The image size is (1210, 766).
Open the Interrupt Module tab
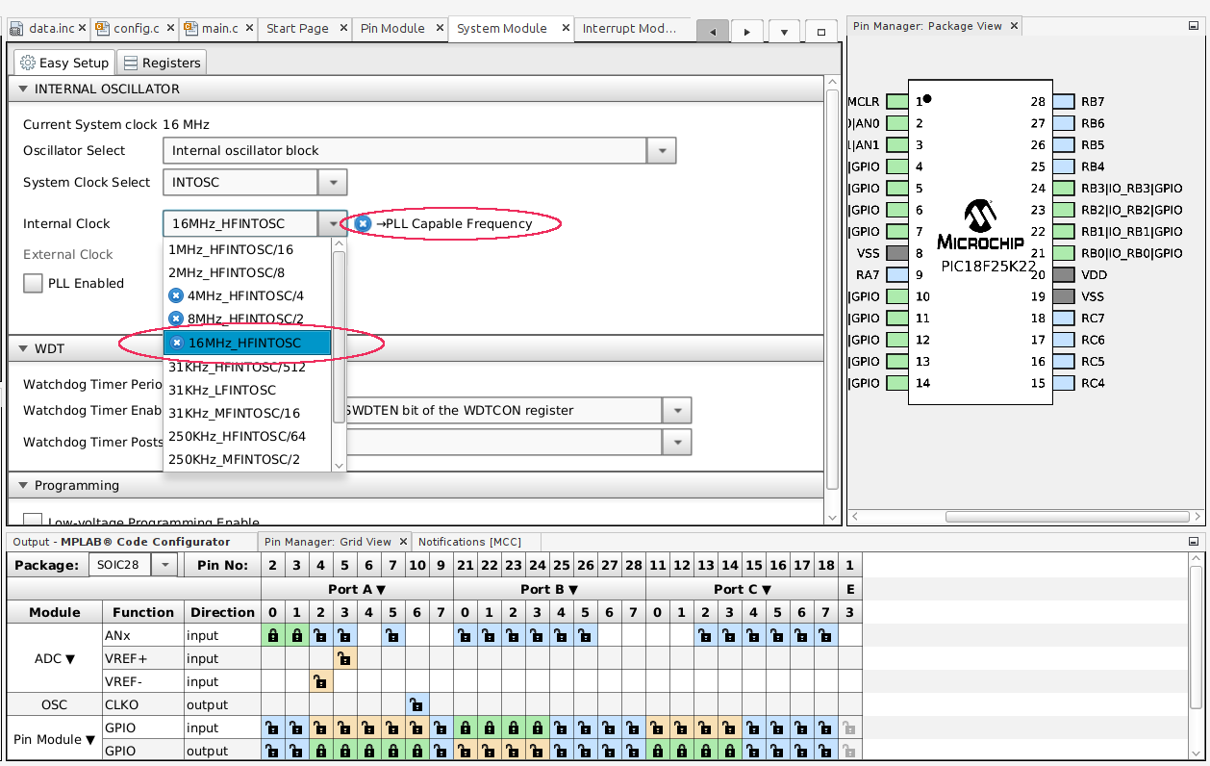[630, 28]
